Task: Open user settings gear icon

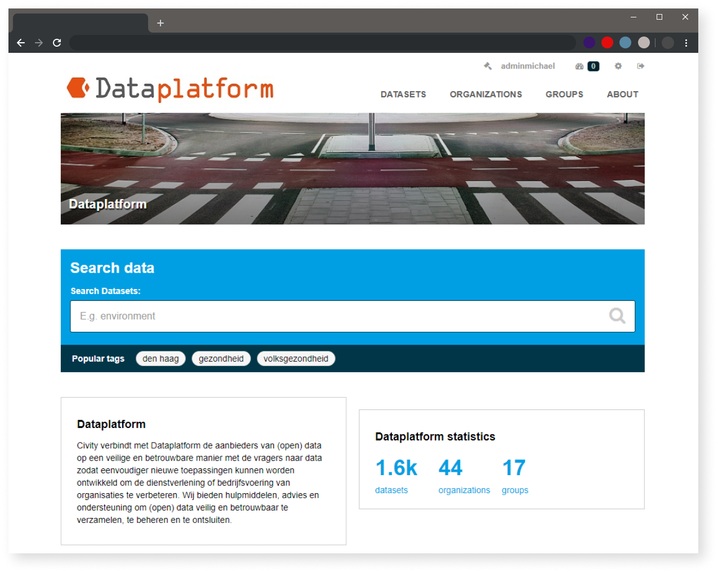Action: click(x=618, y=66)
